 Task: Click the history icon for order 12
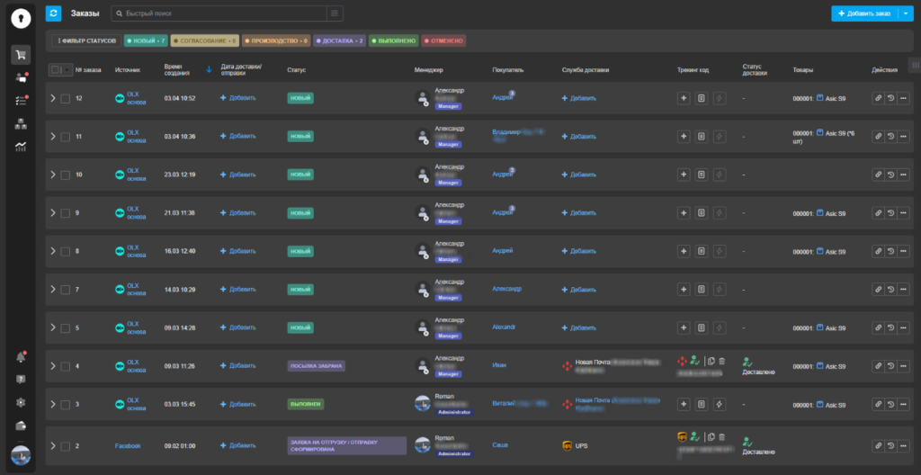890,98
